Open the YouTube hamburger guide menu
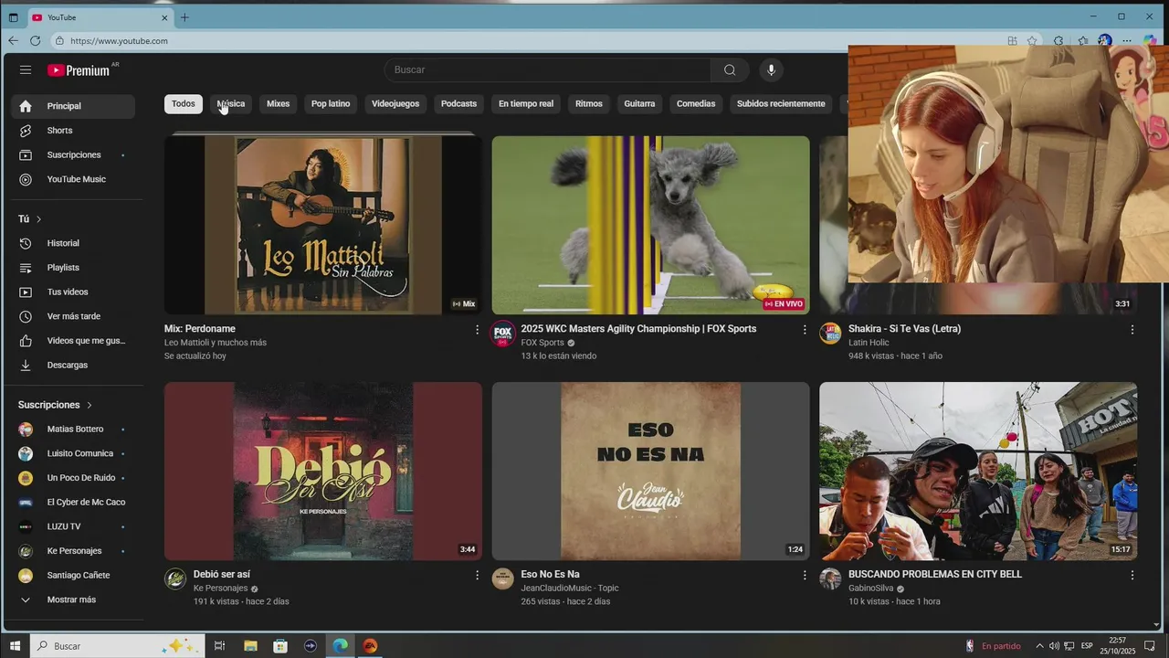The image size is (1169, 658). click(x=26, y=70)
